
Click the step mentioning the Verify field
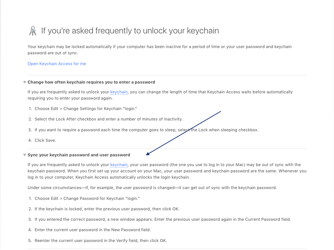click(101, 241)
